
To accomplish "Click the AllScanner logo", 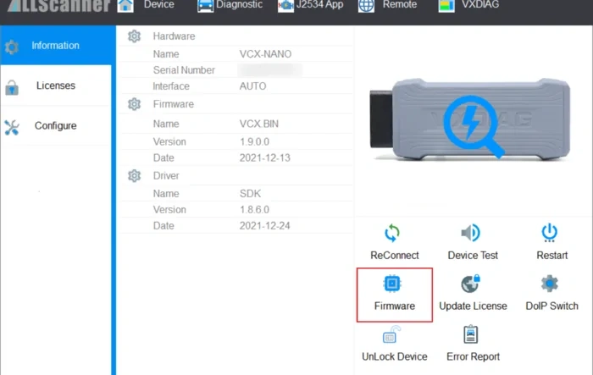I will coord(58,6).
